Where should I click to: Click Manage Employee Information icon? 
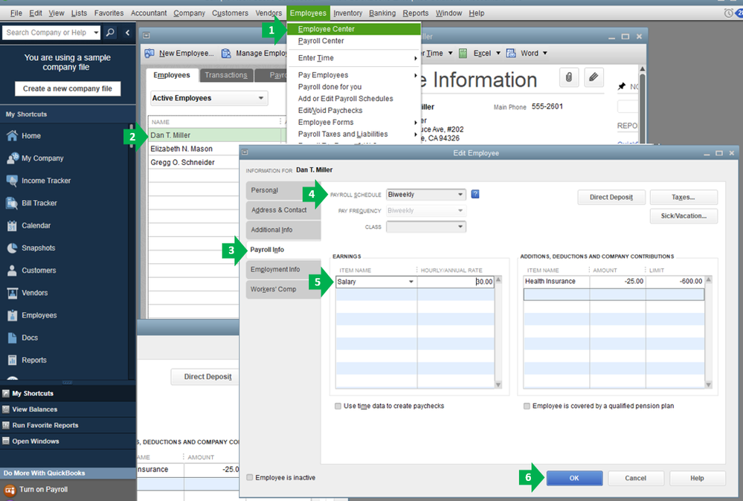(x=226, y=53)
